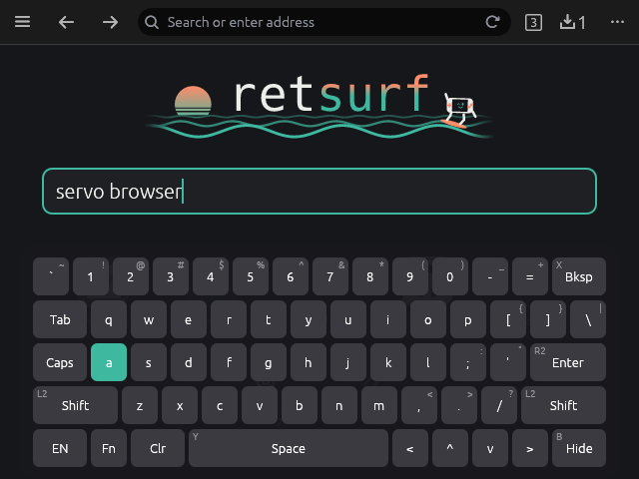This screenshot has width=639, height=479.
Task: Tap the comma key
Action: 419,405
